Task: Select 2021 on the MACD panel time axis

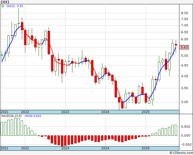Action: 5,148
